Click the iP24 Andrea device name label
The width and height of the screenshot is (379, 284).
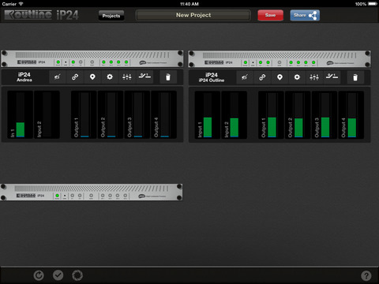[x=24, y=77]
